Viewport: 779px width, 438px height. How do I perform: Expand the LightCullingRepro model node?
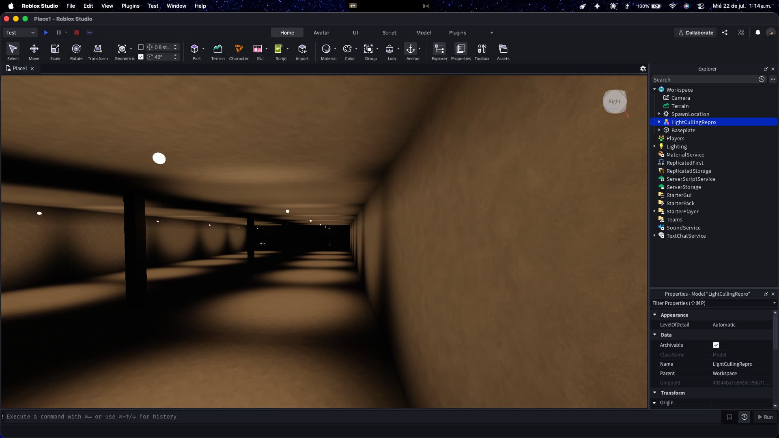click(x=659, y=122)
